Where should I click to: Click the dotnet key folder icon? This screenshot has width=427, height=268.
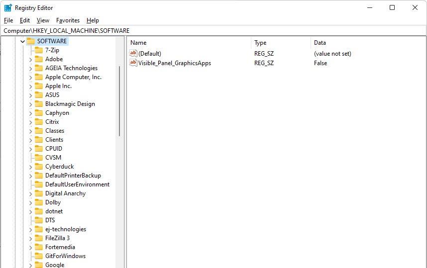pyautogui.click(x=39, y=211)
